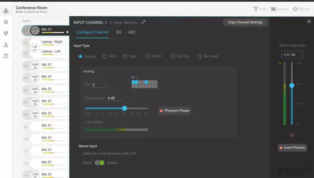The image size is (314, 178).
Task: Select USB input type
Action: [125, 56]
